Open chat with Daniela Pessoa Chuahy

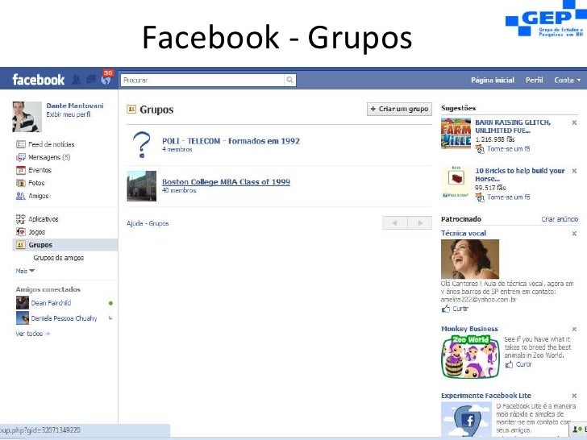pyautogui.click(x=65, y=318)
